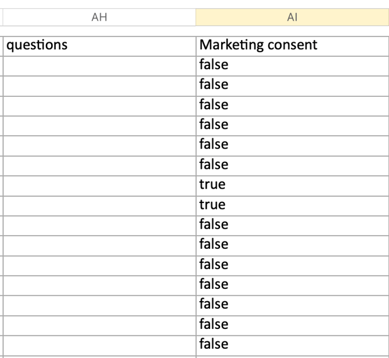Click empty questions cell beside first 'true'

click(x=99, y=185)
